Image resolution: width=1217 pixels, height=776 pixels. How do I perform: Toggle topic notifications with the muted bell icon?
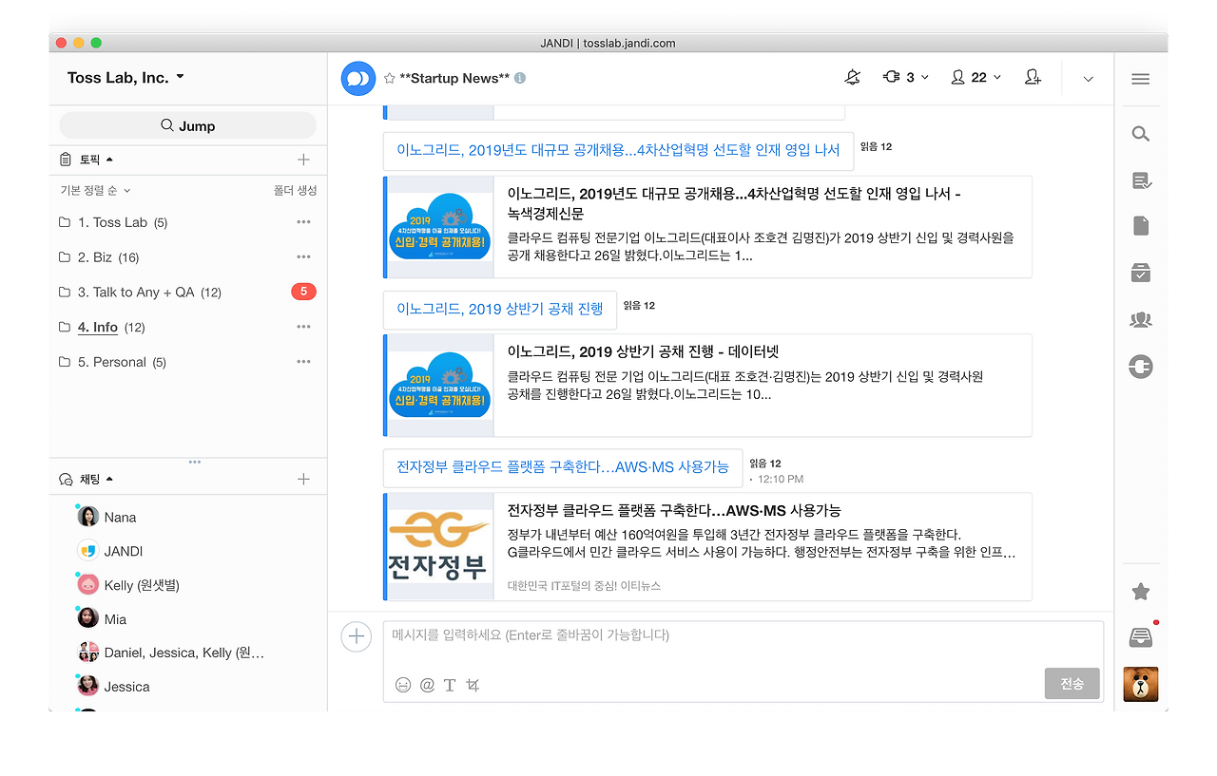coord(852,77)
